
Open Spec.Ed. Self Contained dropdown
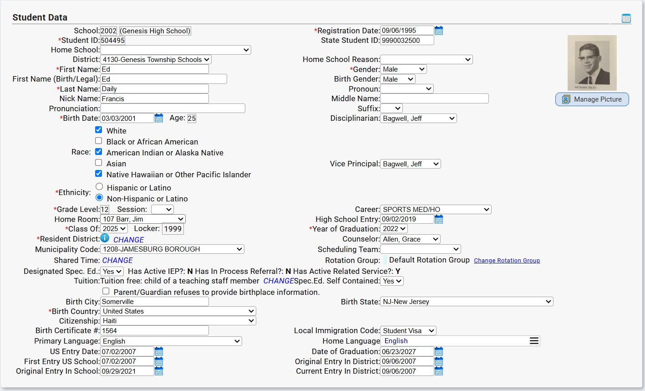(392, 281)
